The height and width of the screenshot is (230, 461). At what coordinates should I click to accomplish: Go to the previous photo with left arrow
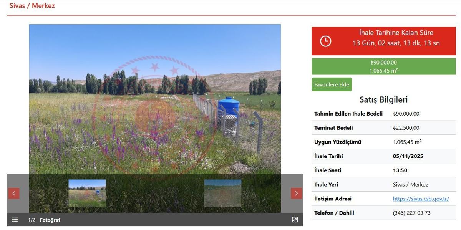coord(14,193)
